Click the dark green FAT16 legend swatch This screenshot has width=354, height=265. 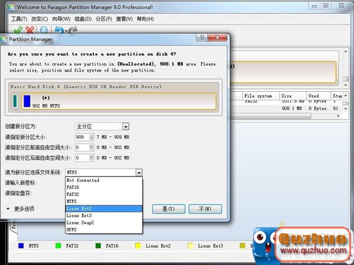(x=98, y=246)
